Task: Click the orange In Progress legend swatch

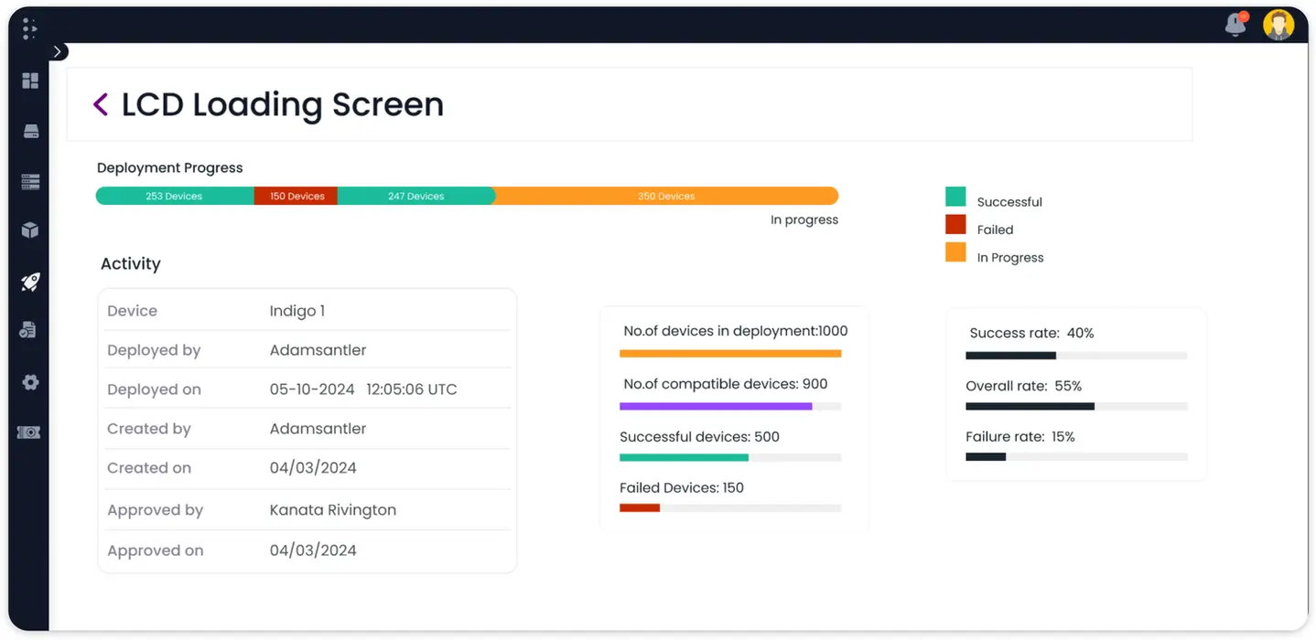Action: pyautogui.click(x=955, y=252)
